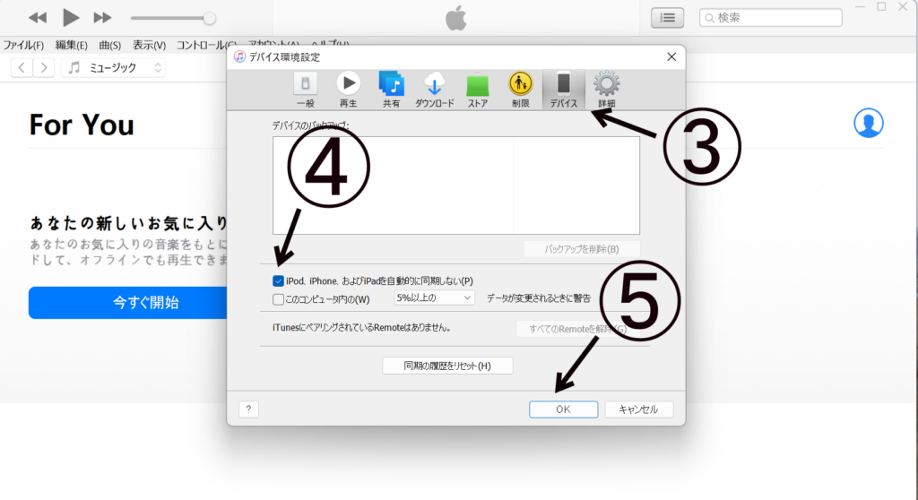Click the volume slider knob
Screen dimensions: 918x500
[x=209, y=18]
